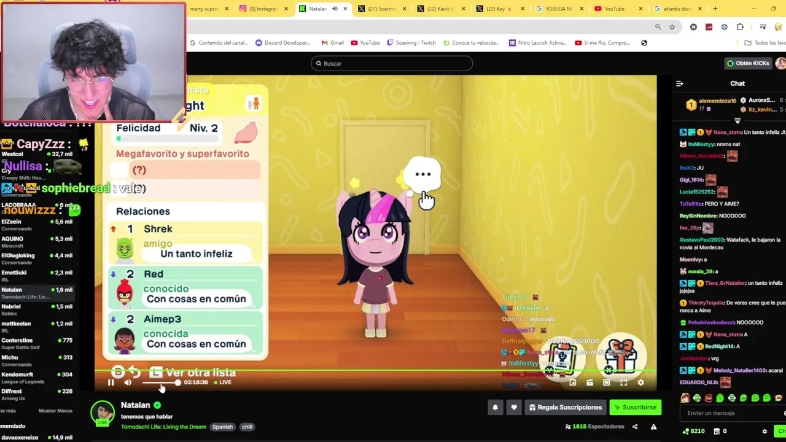The height and width of the screenshot is (442, 786).
Task: Click Mostrar Menos in the sidebar
Action: pyautogui.click(x=55, y=411)
